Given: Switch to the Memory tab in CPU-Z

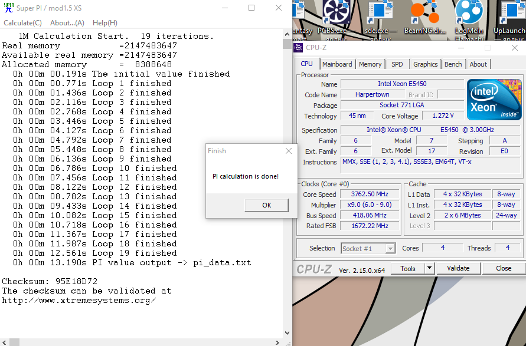Looking at the screenshot, I should pyautogui.click(x=370, y=64).
